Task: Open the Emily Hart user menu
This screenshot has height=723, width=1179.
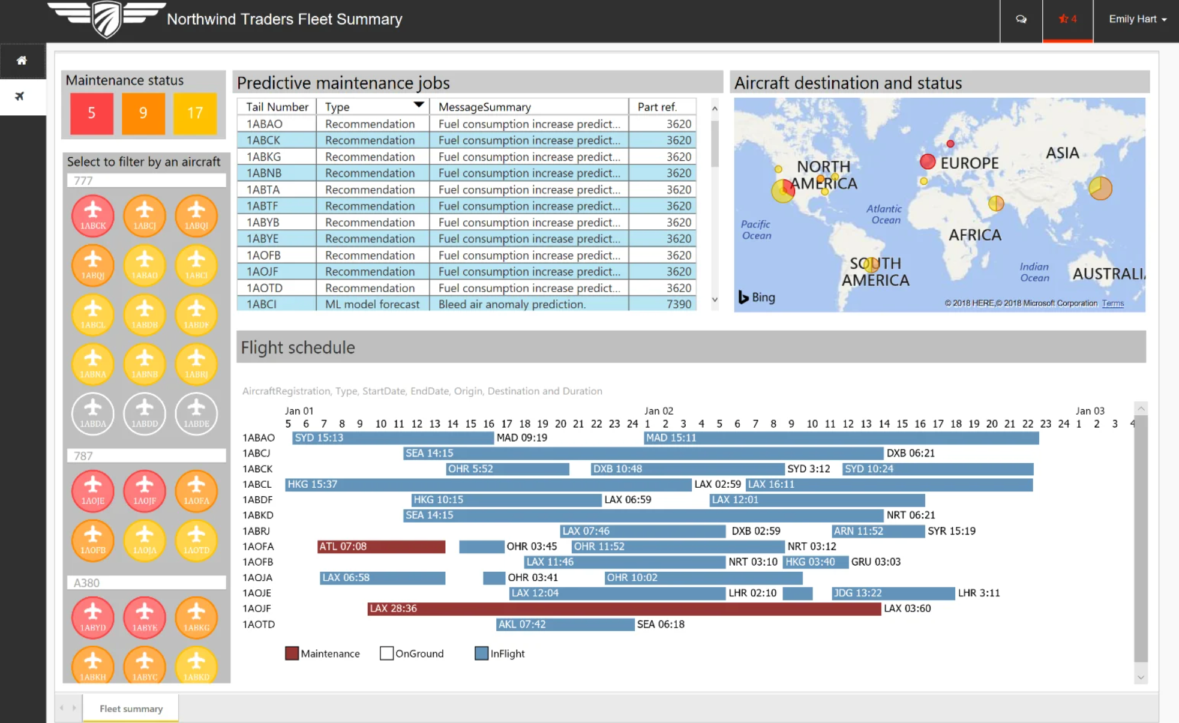Action: [x=1137, y=19]
